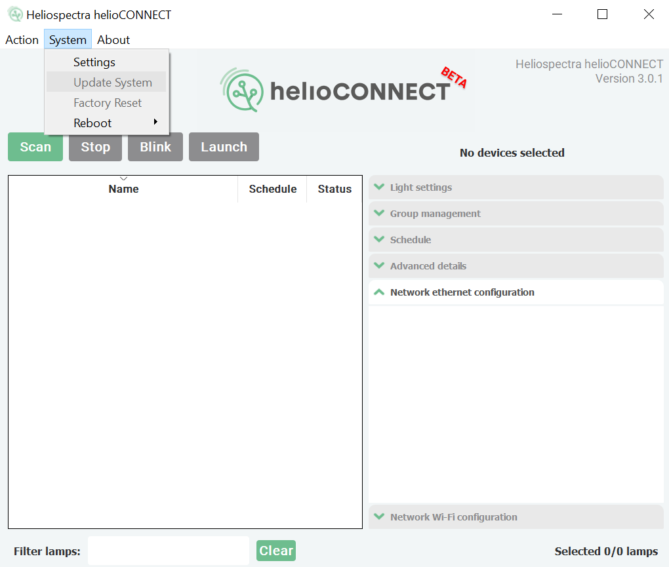Expand the Advanced details section
Screen dimensions: 669x567
click(x=516, y=266)
